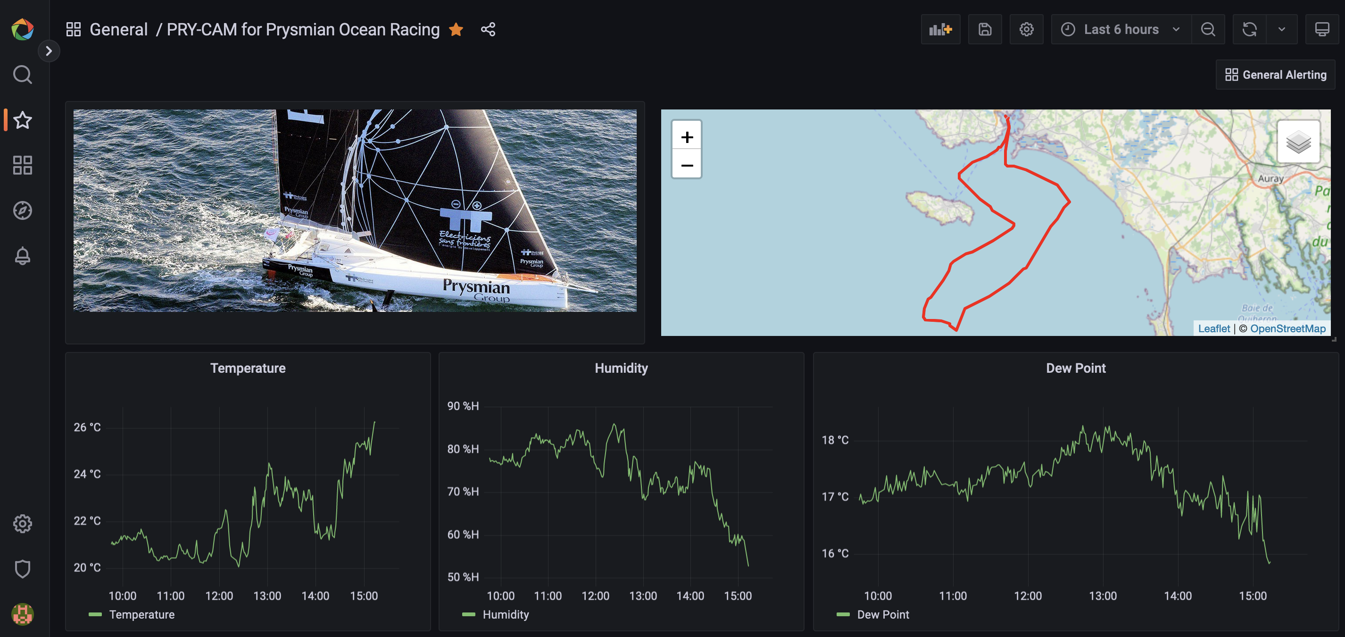The width and height of the screenshot is (1345, 637).
Task: Open Starred menu in sidebar
Action: [23, 120]
